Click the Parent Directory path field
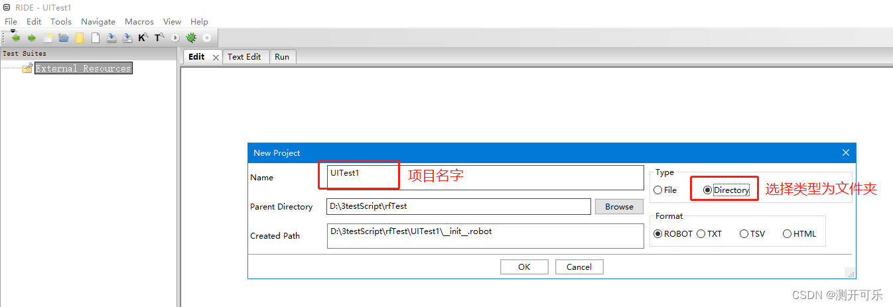The image size is (893, 307). point(458,207)
